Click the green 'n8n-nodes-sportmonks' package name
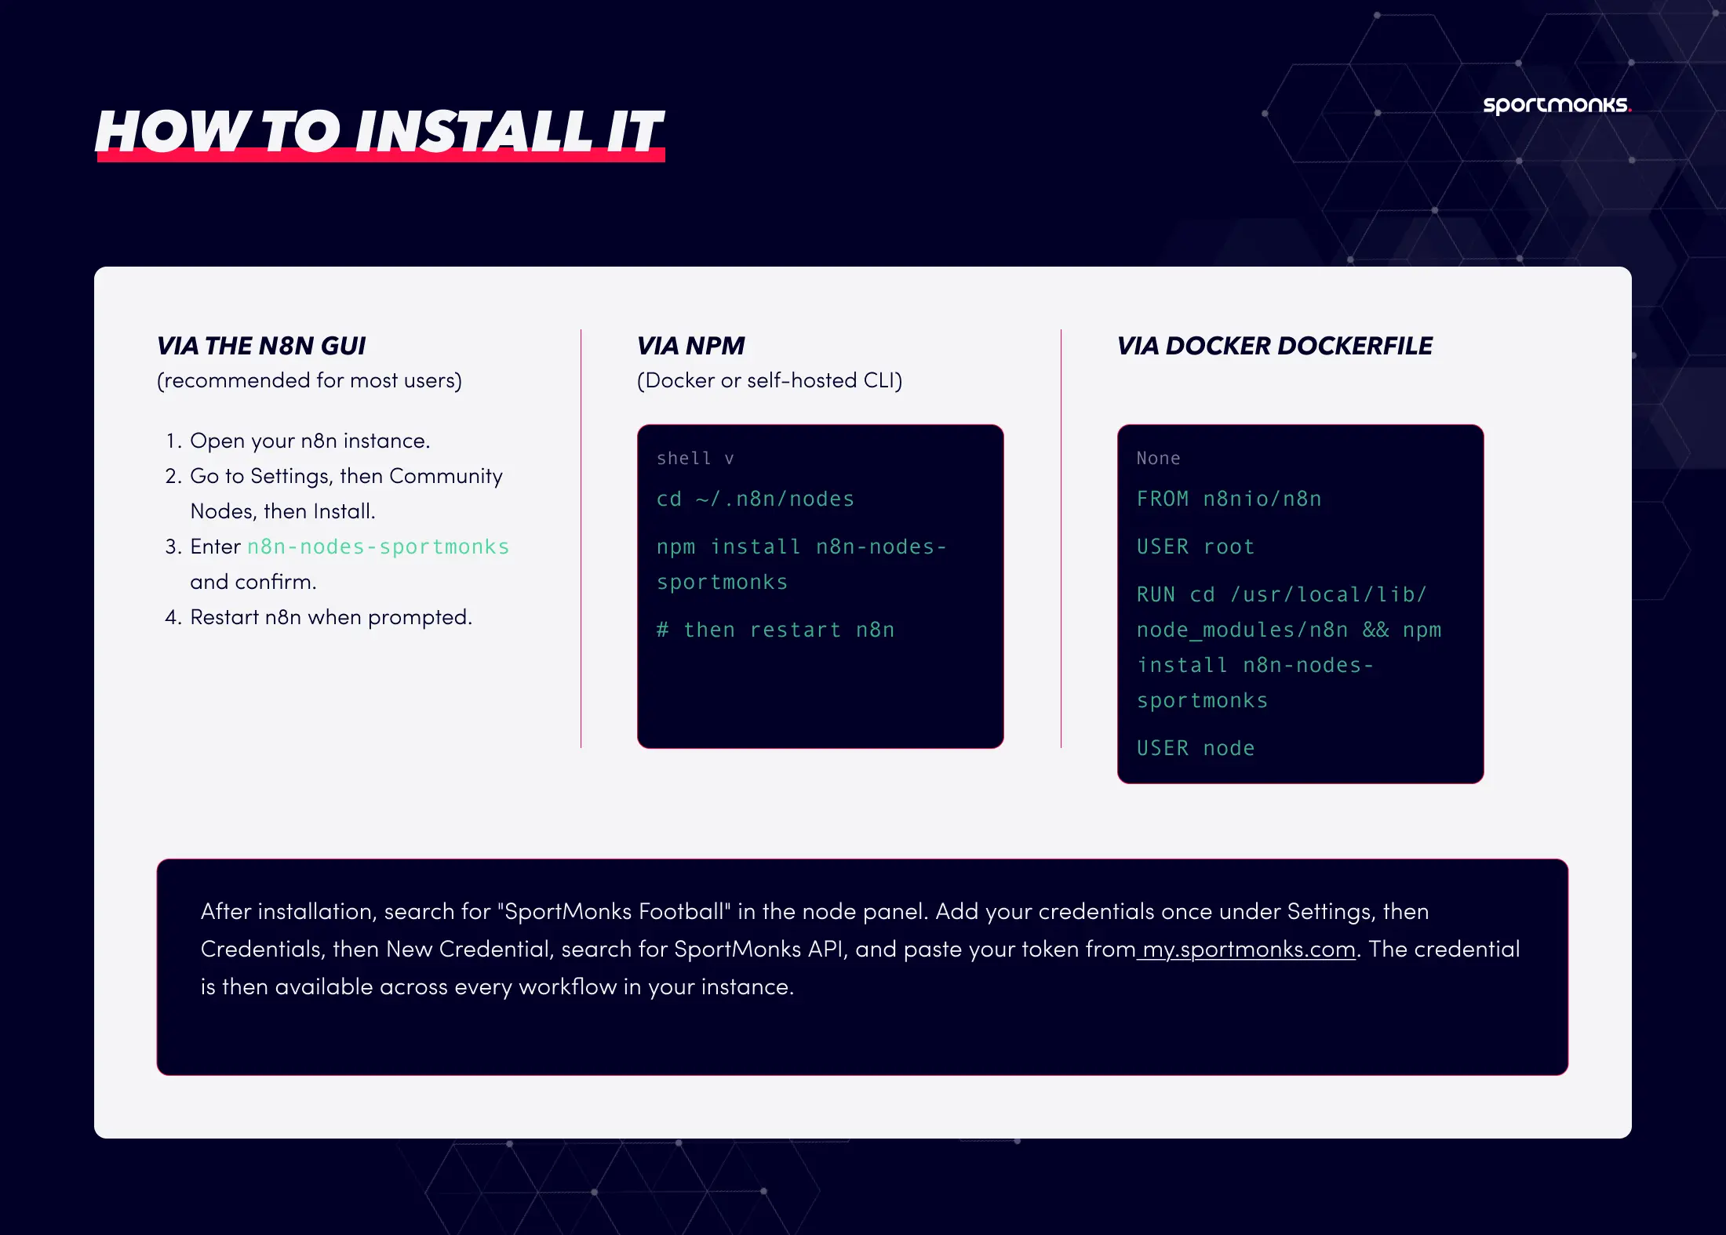This screenshot has width=1726, height=1235. (x=378, y=547)
